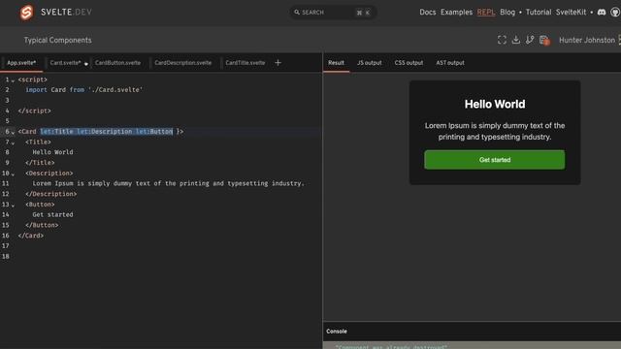Click the Lorem Ipsum code on line 11

point(169,183)
